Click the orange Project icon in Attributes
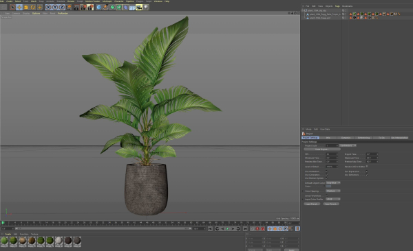The width and height of the screenshot is (413, 251). point(304,134)
